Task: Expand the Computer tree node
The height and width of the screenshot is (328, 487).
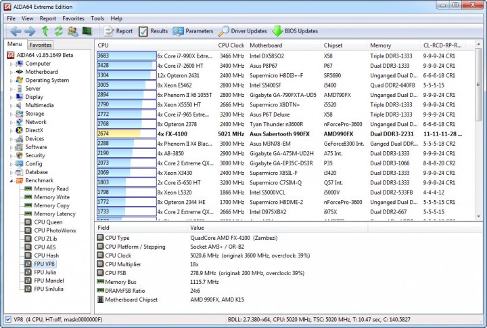Action: 11,64
